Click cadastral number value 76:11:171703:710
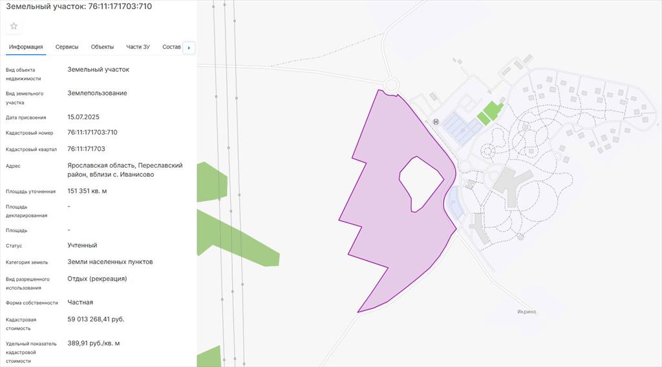662x367 pixels. tap(92, 132)
